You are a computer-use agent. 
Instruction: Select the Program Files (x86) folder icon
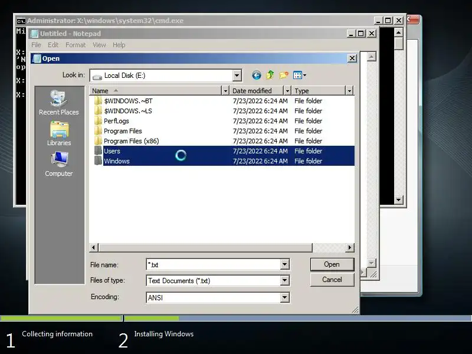click(x=98, y=141)
